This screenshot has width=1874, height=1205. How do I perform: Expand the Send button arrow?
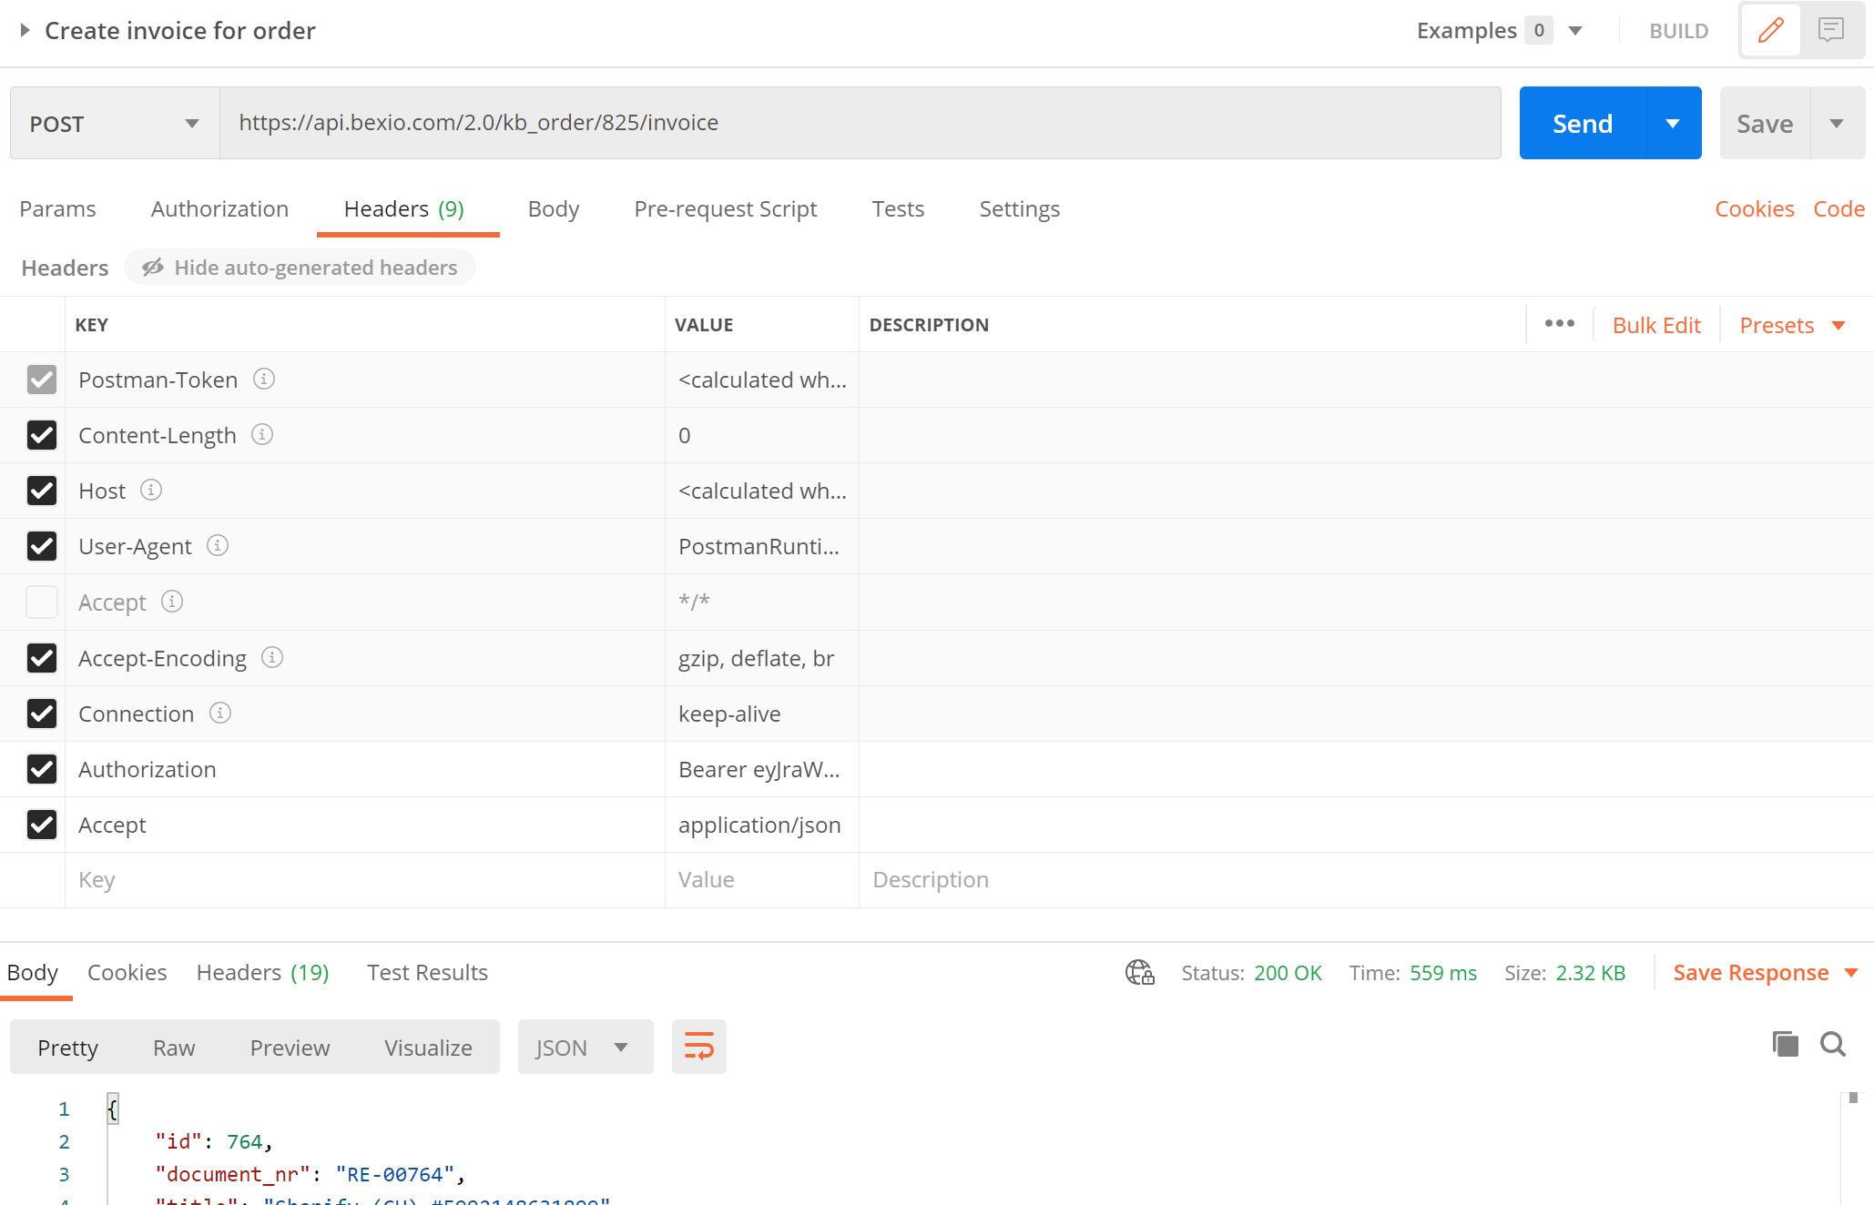(x=1673, y=123)
